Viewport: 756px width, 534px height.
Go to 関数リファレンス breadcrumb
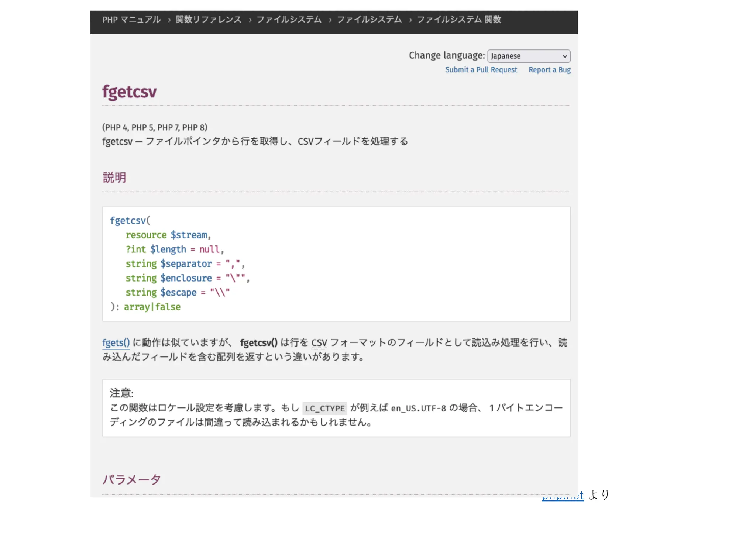coord(209,20)
